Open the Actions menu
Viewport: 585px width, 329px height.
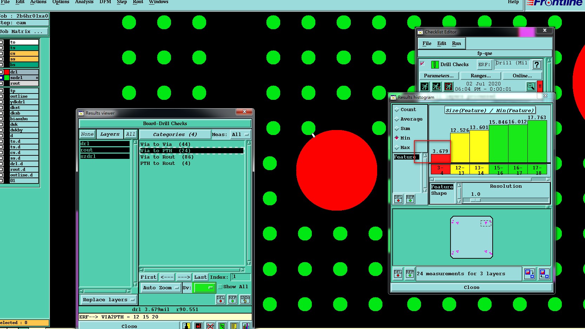[x=38, y=2]
